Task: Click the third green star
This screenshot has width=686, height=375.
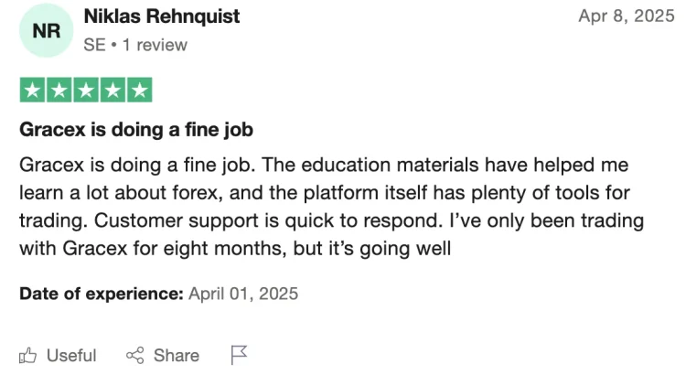Action: tap(86, 91)
